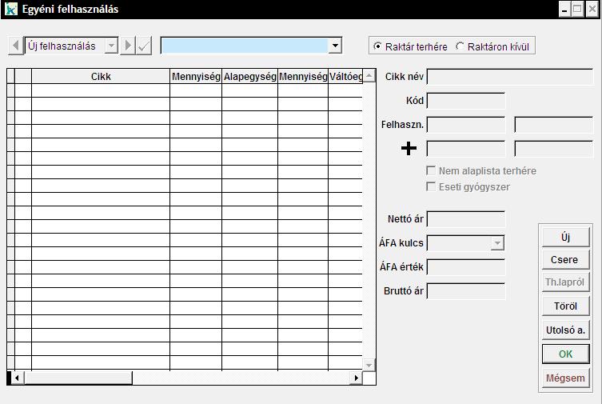Select the Raktáron kívül radio option

pos(460,46)
